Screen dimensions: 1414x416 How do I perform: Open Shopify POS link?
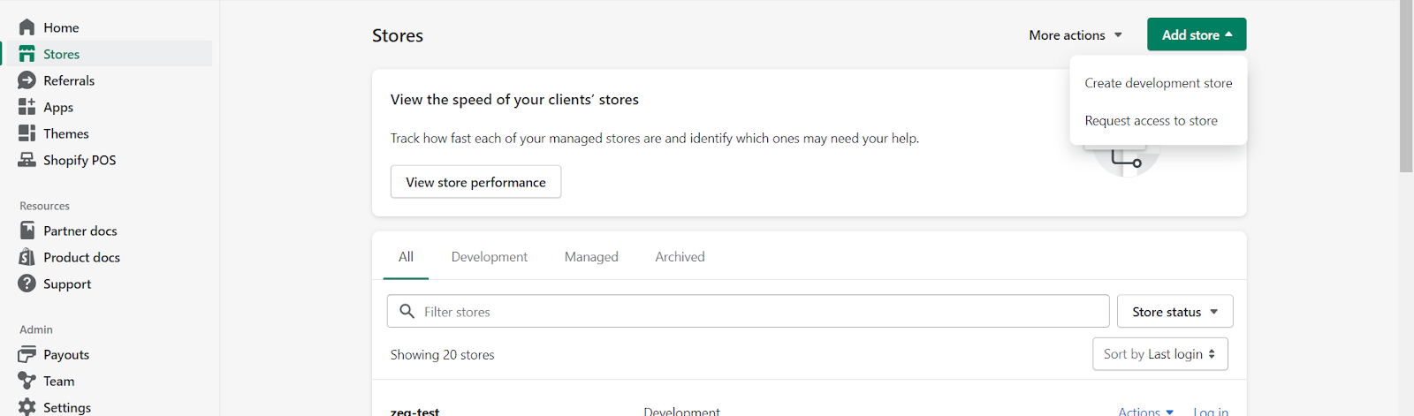(x=80, y=160)
